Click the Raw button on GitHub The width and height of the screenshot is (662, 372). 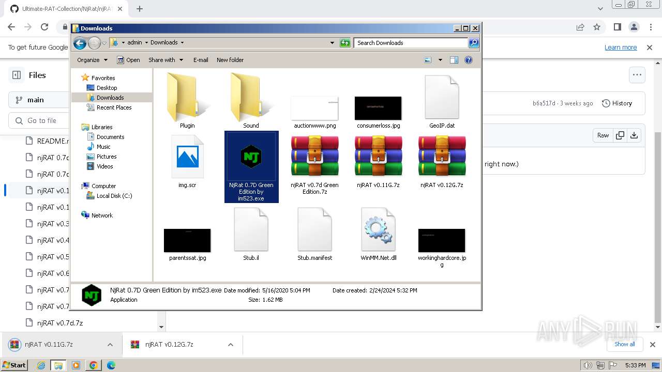click(603, 135)
